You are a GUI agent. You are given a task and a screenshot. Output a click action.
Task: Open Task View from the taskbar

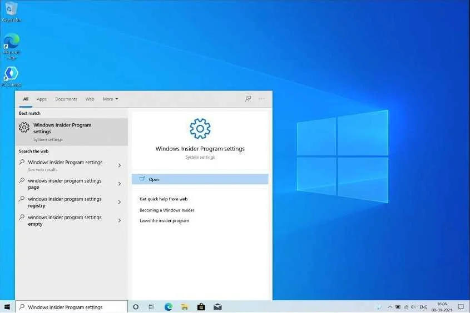coord(151,307)
